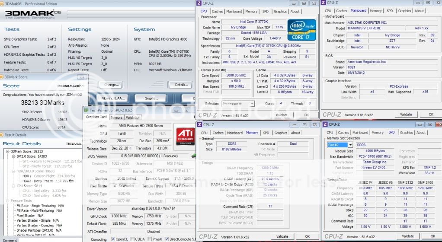Image resolution: width=442 pixels, height=242 pixels.
Task: Toggle the OpenCL checkbox in GPU-Z
Action: coord(113,239)
